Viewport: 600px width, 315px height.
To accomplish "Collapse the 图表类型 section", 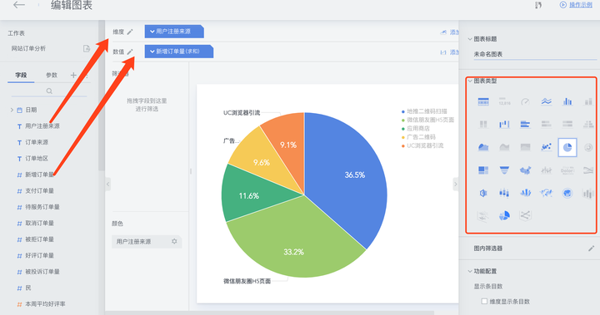I will pos(470,81).
